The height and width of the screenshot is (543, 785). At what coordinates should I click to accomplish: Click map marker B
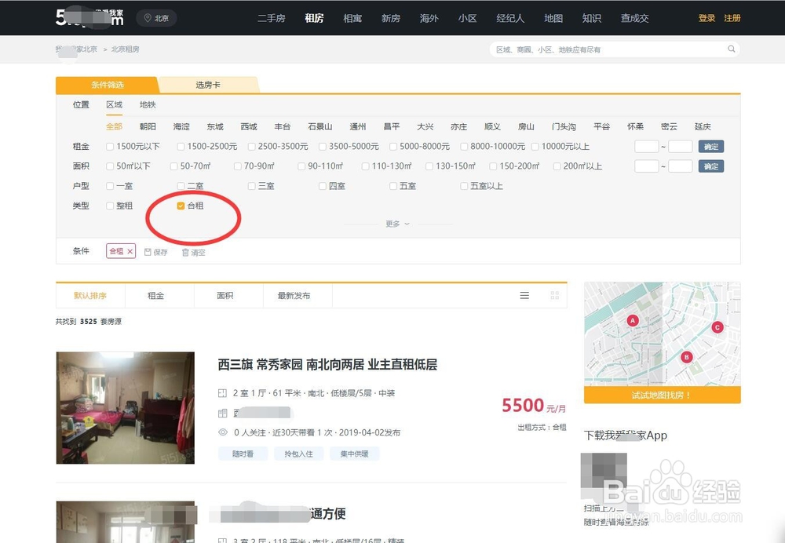[686, 357]
